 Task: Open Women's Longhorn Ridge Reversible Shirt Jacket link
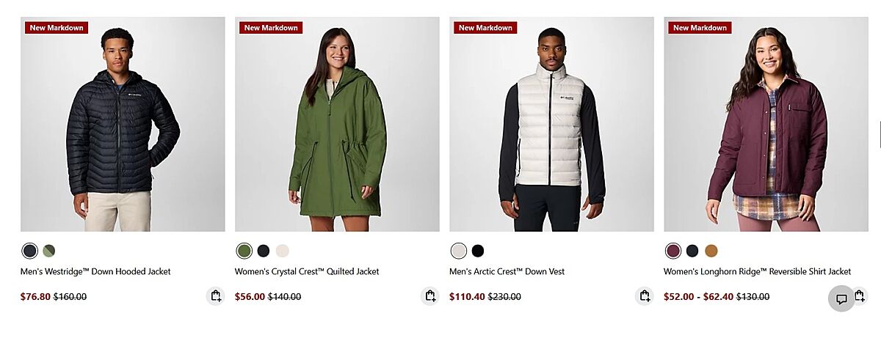point(758,271)
